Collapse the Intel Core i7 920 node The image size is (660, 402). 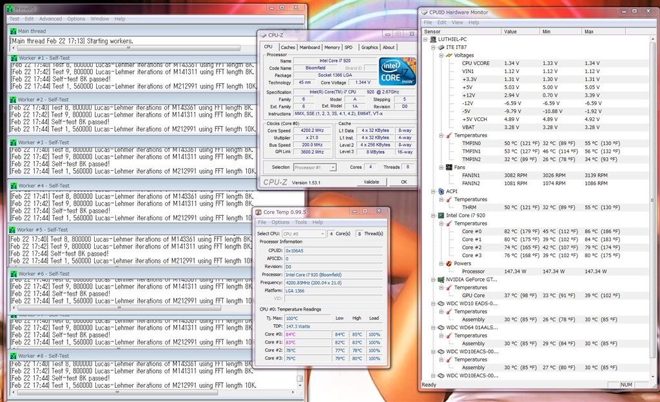pyautogui.click(x=433, y=216)
